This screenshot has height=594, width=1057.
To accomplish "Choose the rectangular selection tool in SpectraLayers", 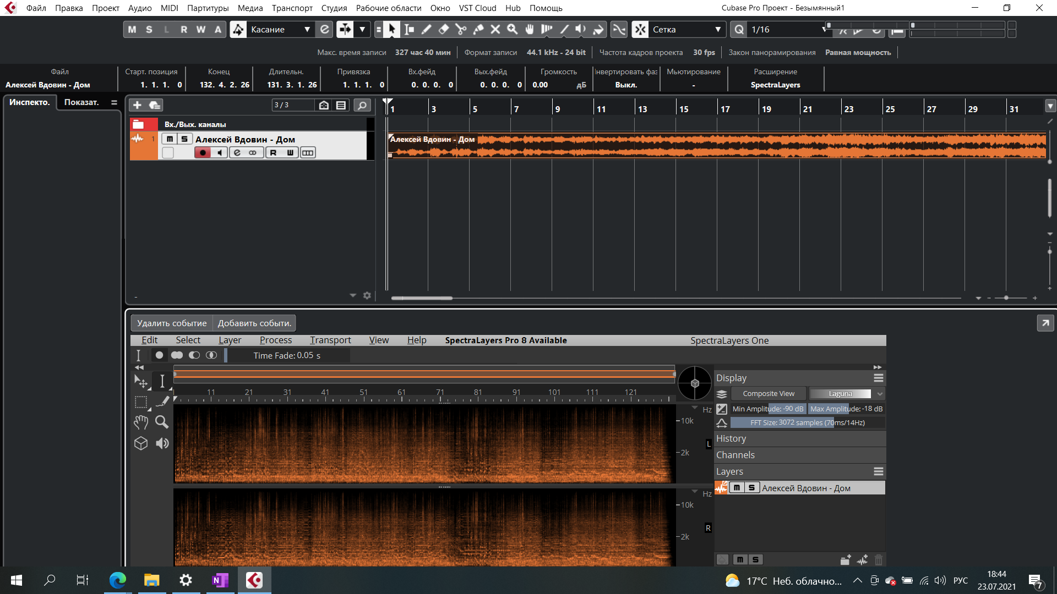I will click(141, 403).
